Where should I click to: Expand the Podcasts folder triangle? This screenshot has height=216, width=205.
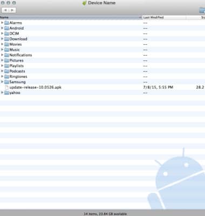coord(2,71)
